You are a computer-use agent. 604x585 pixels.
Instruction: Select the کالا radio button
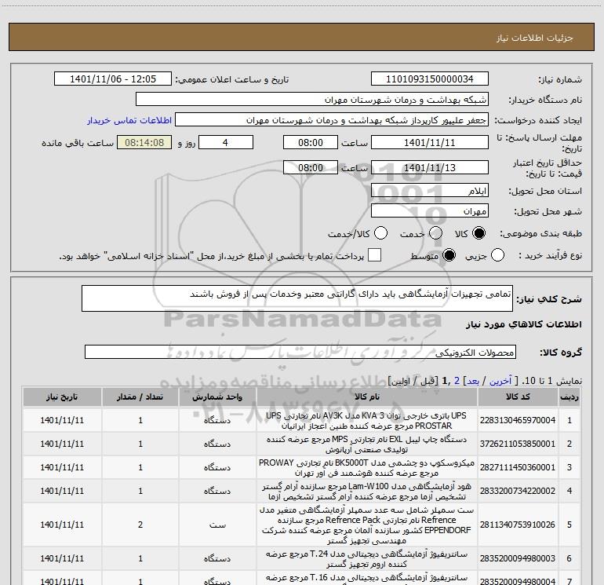tap(478, 233)
